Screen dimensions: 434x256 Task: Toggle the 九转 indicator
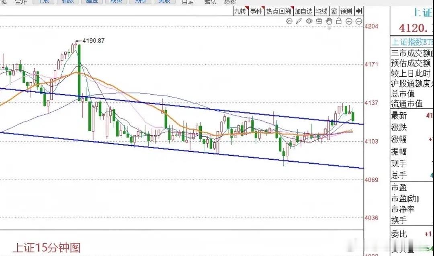pyautogui.click(x=240, y=11)
